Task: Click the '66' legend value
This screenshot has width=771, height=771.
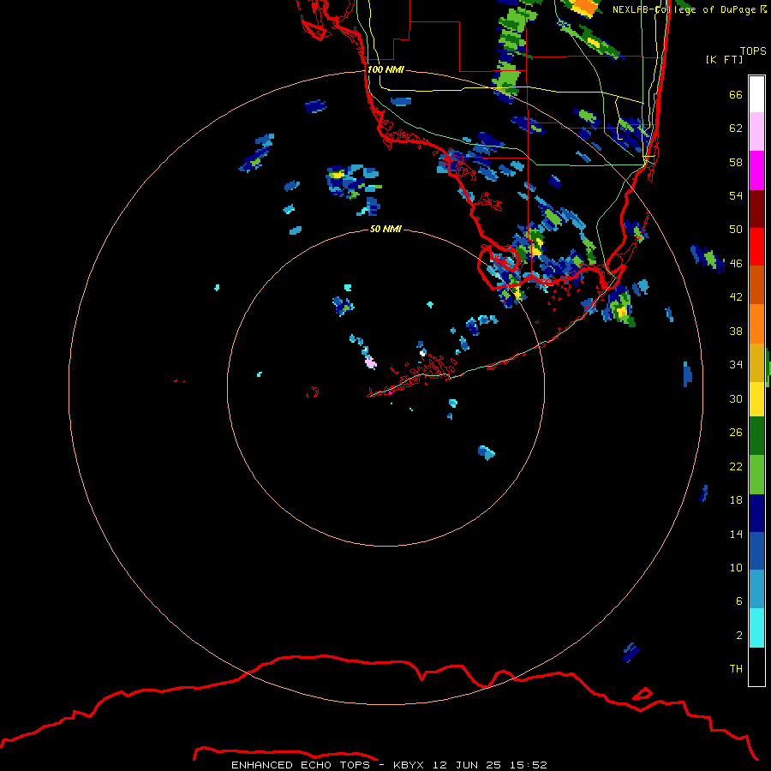Action: coord(736,94)
